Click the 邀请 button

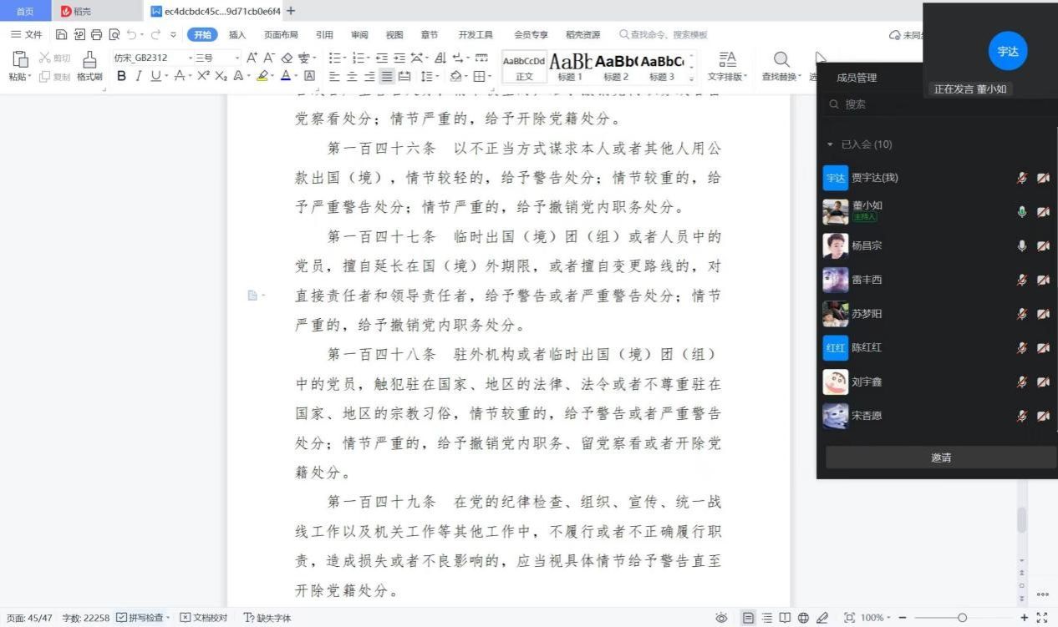point(941,458)
